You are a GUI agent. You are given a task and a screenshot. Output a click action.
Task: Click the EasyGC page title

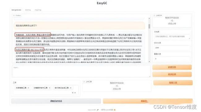[x=102, y=3]
